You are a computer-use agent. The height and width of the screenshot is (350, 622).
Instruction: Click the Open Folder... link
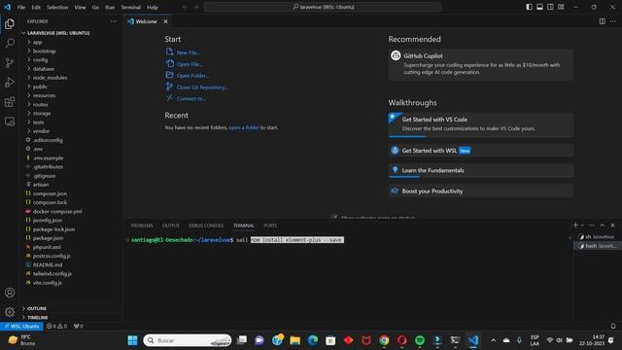click(192, 76)
